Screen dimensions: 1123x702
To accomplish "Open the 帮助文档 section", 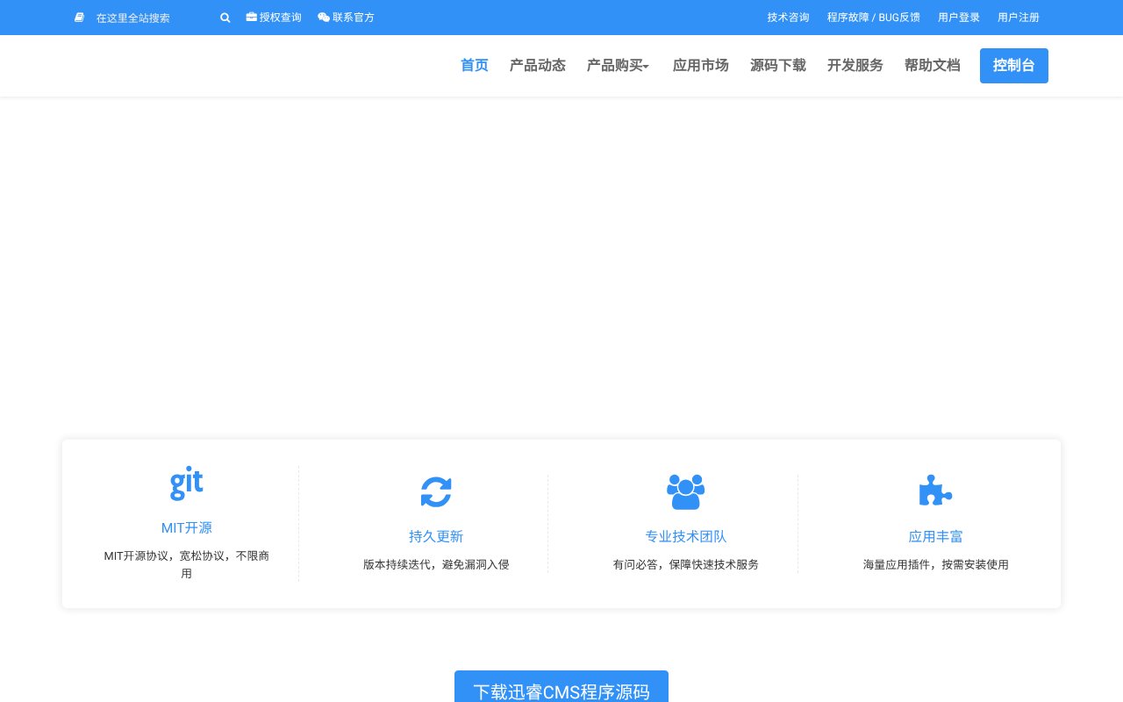I will pyautogui.click(x=933, y=66).
